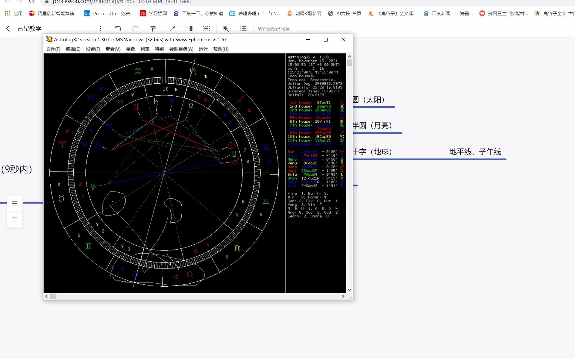Screen dimensions: 575x359
Task: Open the 帮助(H) menu in Astrolog32
Action: point(221,49)
